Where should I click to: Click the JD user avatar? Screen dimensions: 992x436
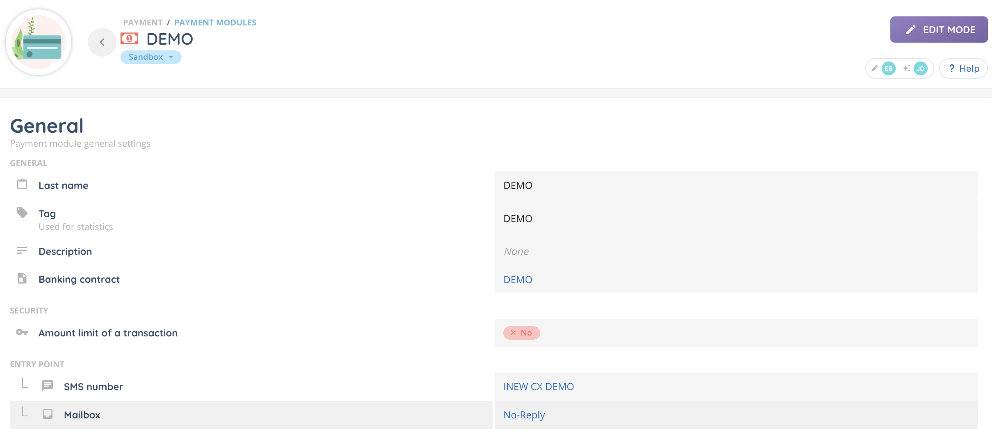click(x=921, y=68)
